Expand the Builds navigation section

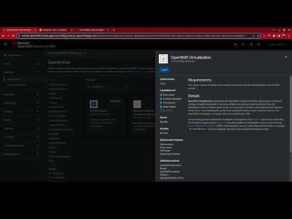21,120
